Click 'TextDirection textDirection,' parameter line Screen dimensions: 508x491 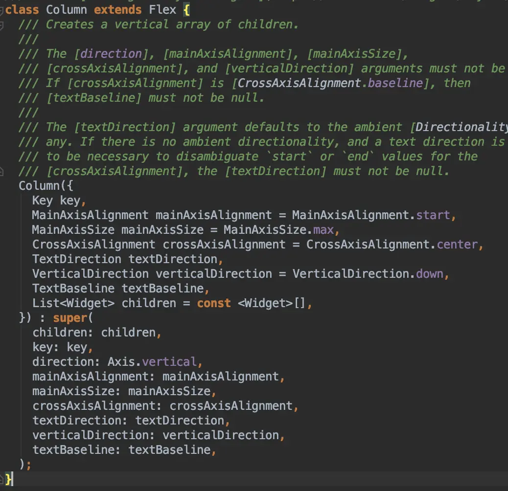127,259
